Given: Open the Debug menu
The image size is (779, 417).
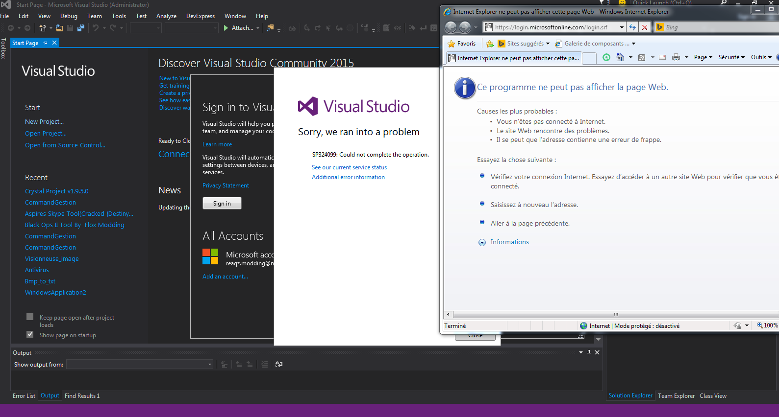Looking at the screenshot, I should (69, 16).
